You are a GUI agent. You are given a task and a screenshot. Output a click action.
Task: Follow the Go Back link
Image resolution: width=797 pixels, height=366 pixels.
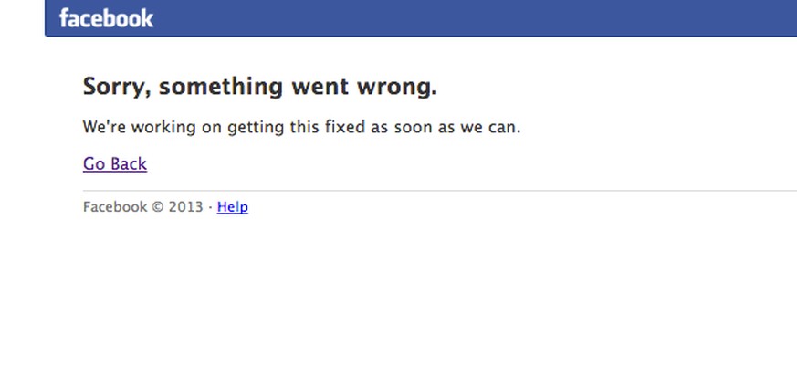(x=115, y=164)
